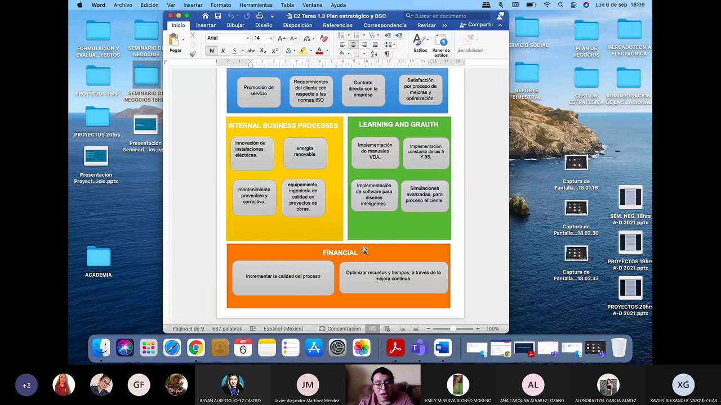721x405 pixels.
Task: Click the Redo arrow icon
Action: 247,16
